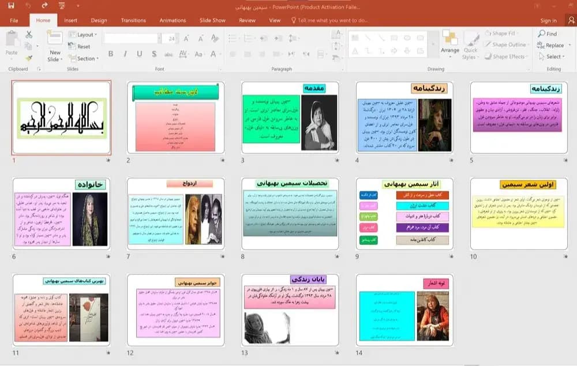
Task: Click the Underline formatting icon
Action: [x=140, y=54]
